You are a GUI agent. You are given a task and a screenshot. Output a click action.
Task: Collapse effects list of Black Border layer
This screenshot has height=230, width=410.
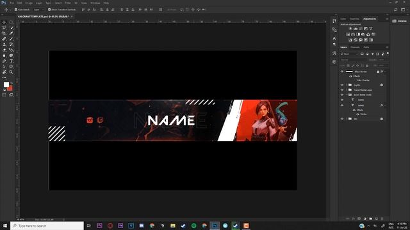(x=385, y=72)
